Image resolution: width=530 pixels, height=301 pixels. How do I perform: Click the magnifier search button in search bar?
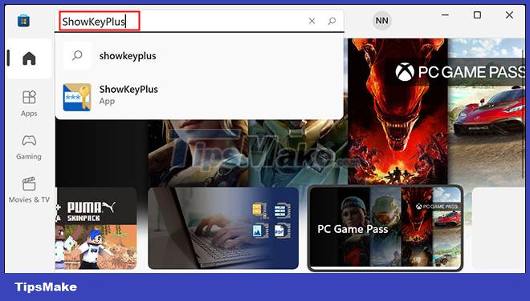[x=332, y=22]
